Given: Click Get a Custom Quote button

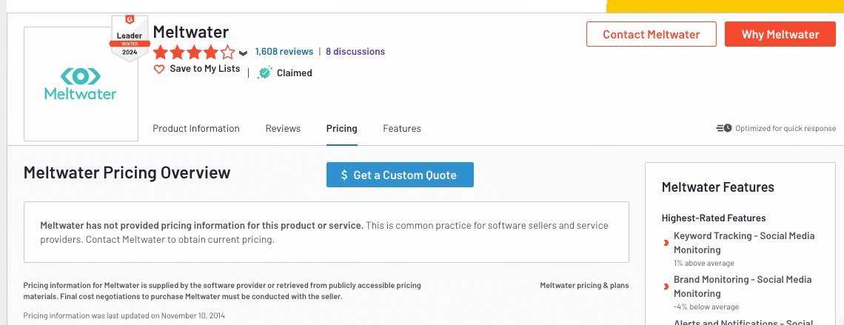Looking at the screenshot, I should point(400,175).
